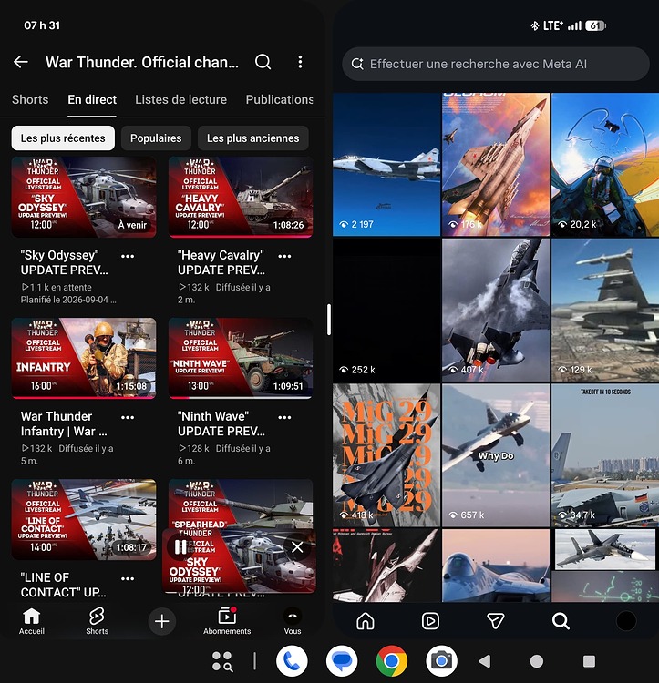659x683 pixels.
Task: Open the Instagram Reels tab
Action: pyautogui.click(x=430, y=621)
